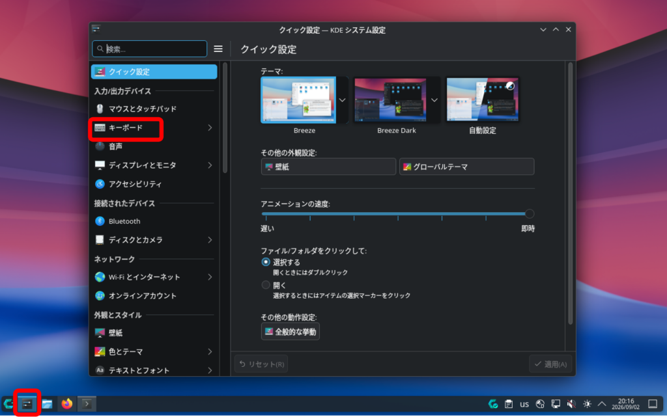Expand the Breeze Dark dropdown arrow

click(x=434, y=100)
